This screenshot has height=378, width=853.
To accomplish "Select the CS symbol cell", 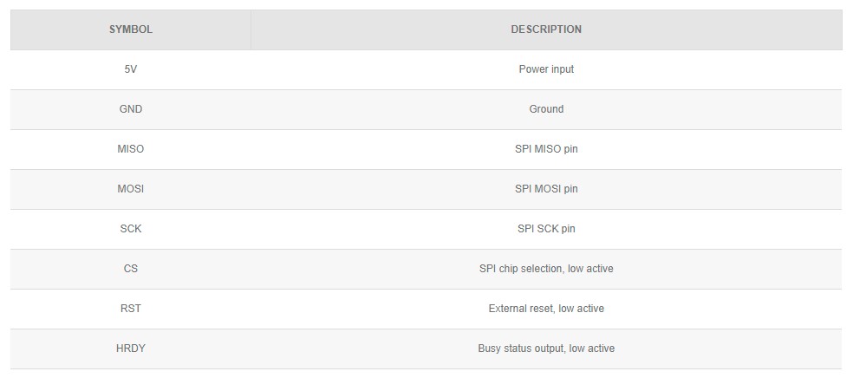I will pos(130,269).
